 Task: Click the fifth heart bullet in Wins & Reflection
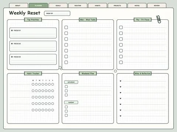pyautogui.click(x=121, y=104)
